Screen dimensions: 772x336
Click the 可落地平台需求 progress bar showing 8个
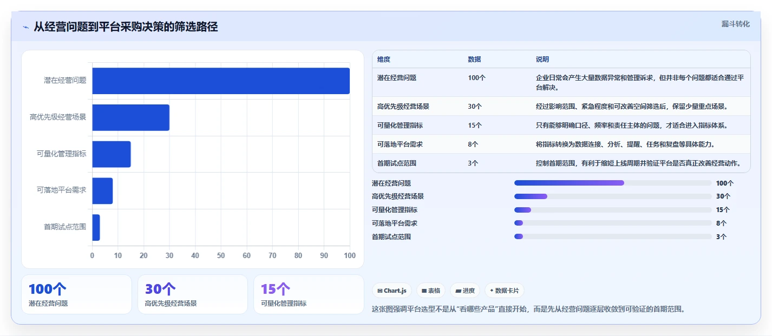point(613,223)
